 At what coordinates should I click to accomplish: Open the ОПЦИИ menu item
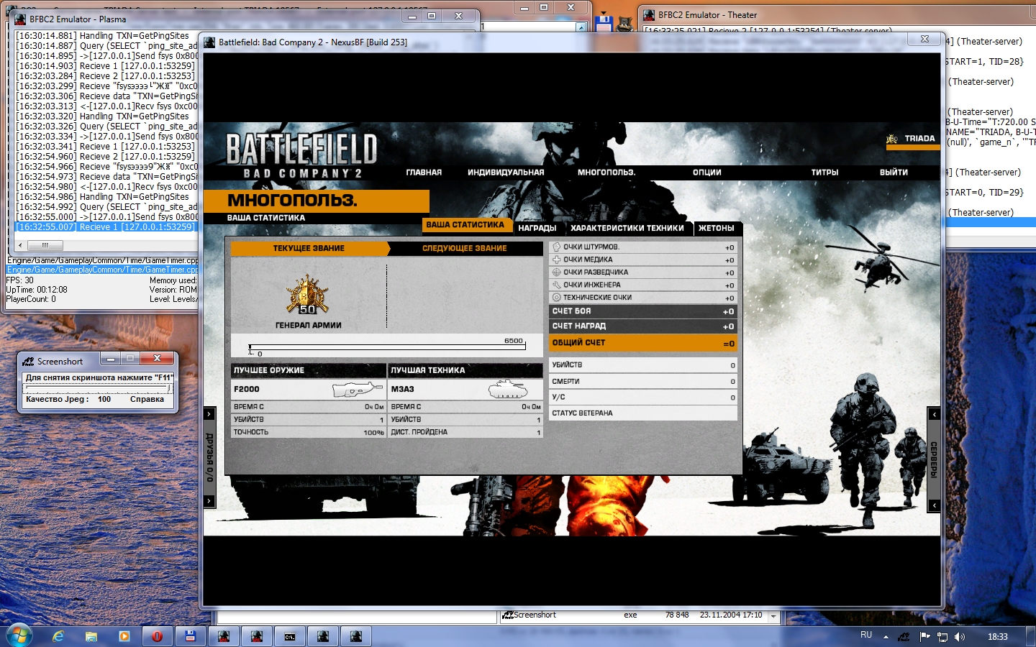707,173
